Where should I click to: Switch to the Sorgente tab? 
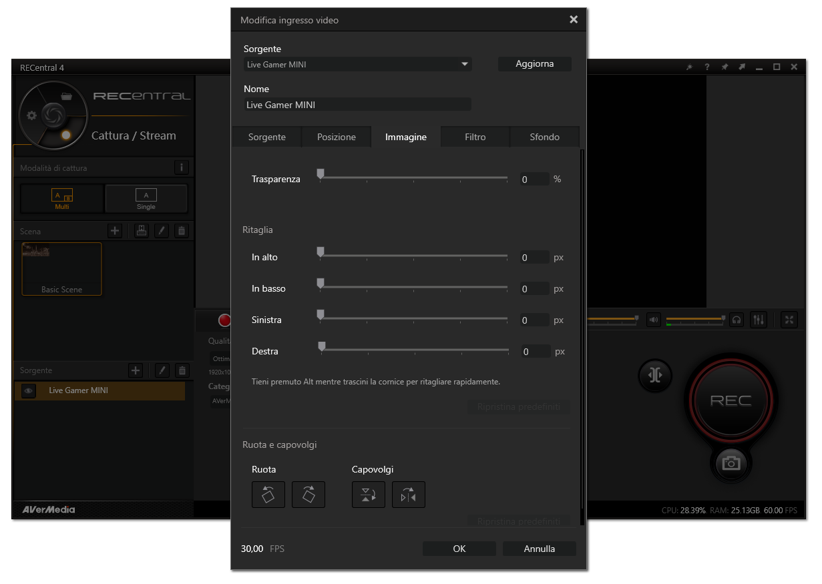click(x=266, y=137)
